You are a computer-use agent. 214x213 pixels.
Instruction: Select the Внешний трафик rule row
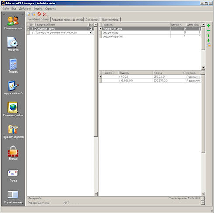150,36
